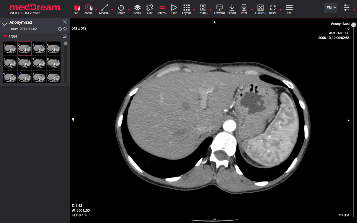
Task: Click the image slider handle at viewport right
Action: pos(354,25)
